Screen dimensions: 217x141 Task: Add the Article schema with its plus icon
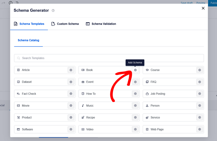click(71, 70)
